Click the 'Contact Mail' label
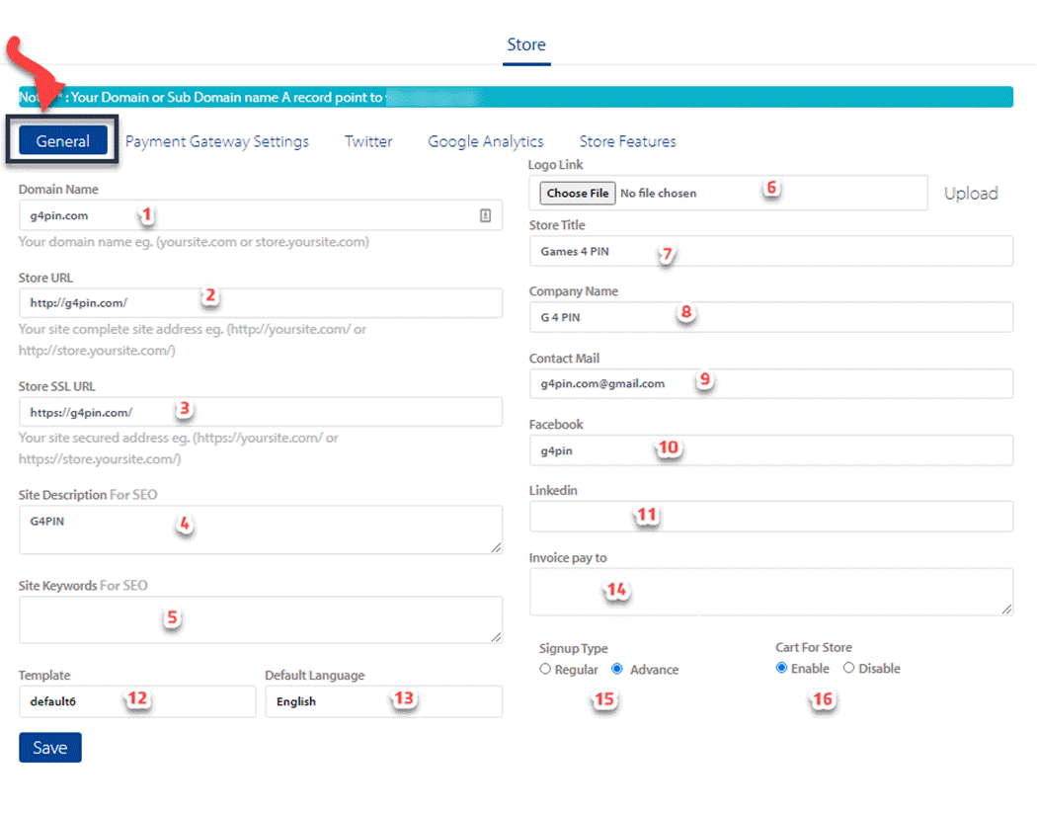This screenshot has width=1037, height=813. 564,358
